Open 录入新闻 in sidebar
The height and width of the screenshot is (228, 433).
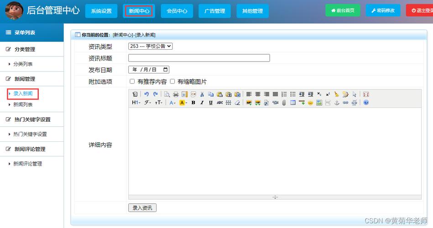pos(23,93)
